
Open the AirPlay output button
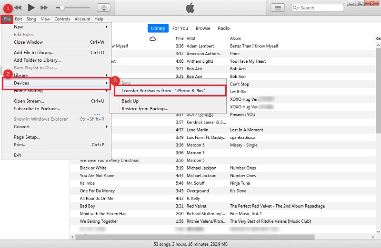click(x=104, y=8)
